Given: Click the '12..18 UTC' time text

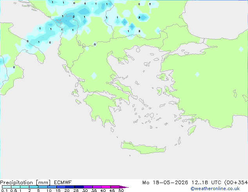Looking at the screenshot, I should pyautogui.click(x=206, y=183).
